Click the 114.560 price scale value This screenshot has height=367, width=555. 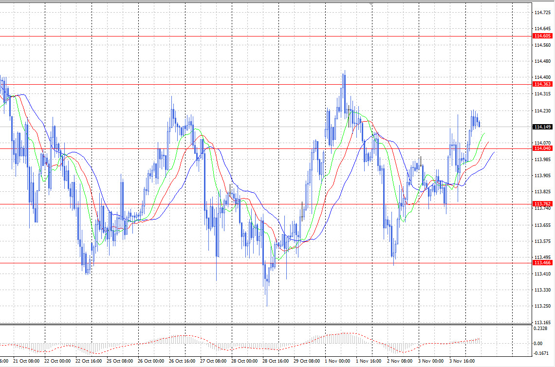(x=542, y=45)
